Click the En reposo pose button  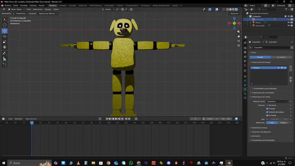click(281, 57)
